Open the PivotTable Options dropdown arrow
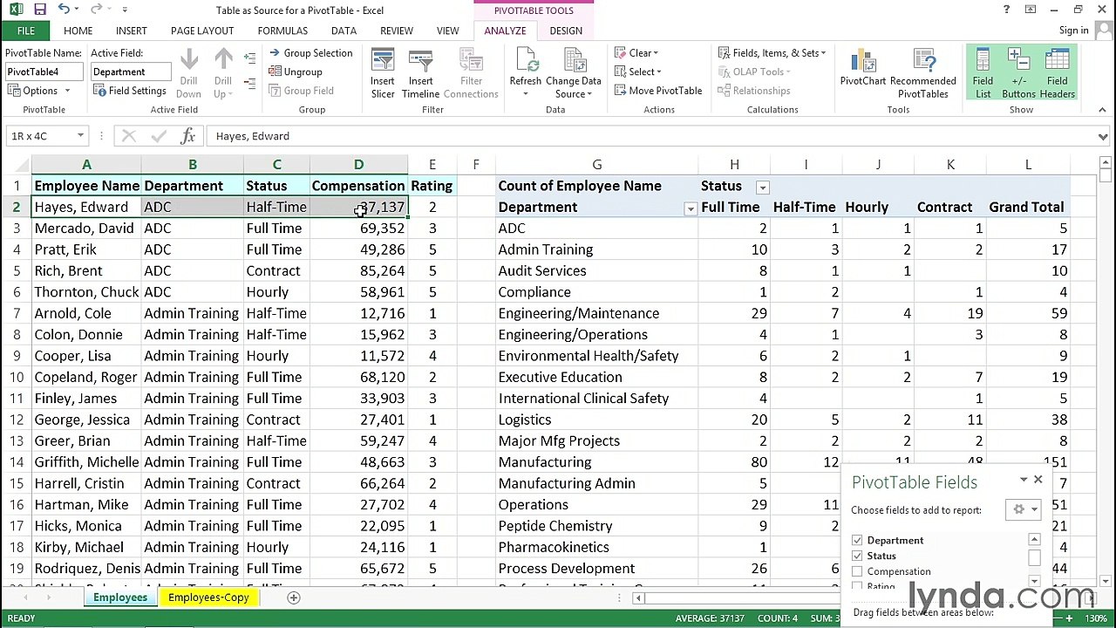 [x=67, y=91]
